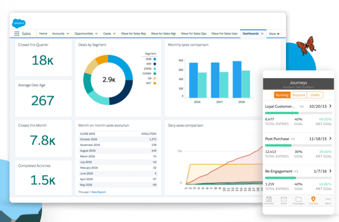
Task: Click the SMB legend color dot
Action: coord(155,59)
